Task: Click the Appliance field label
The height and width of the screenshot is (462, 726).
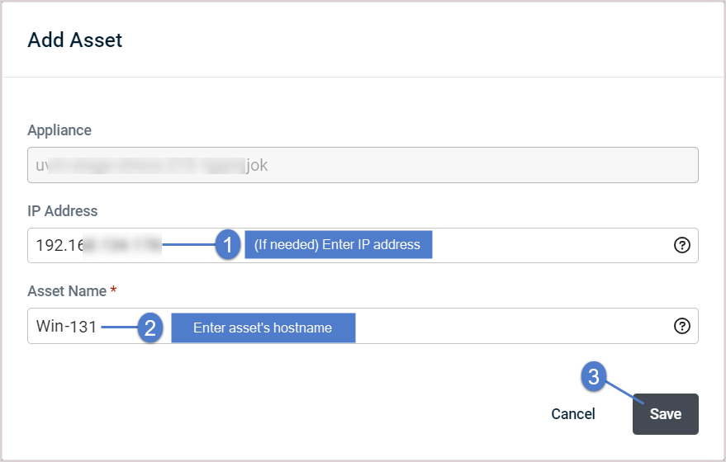Action: click(x=59, y=130)
